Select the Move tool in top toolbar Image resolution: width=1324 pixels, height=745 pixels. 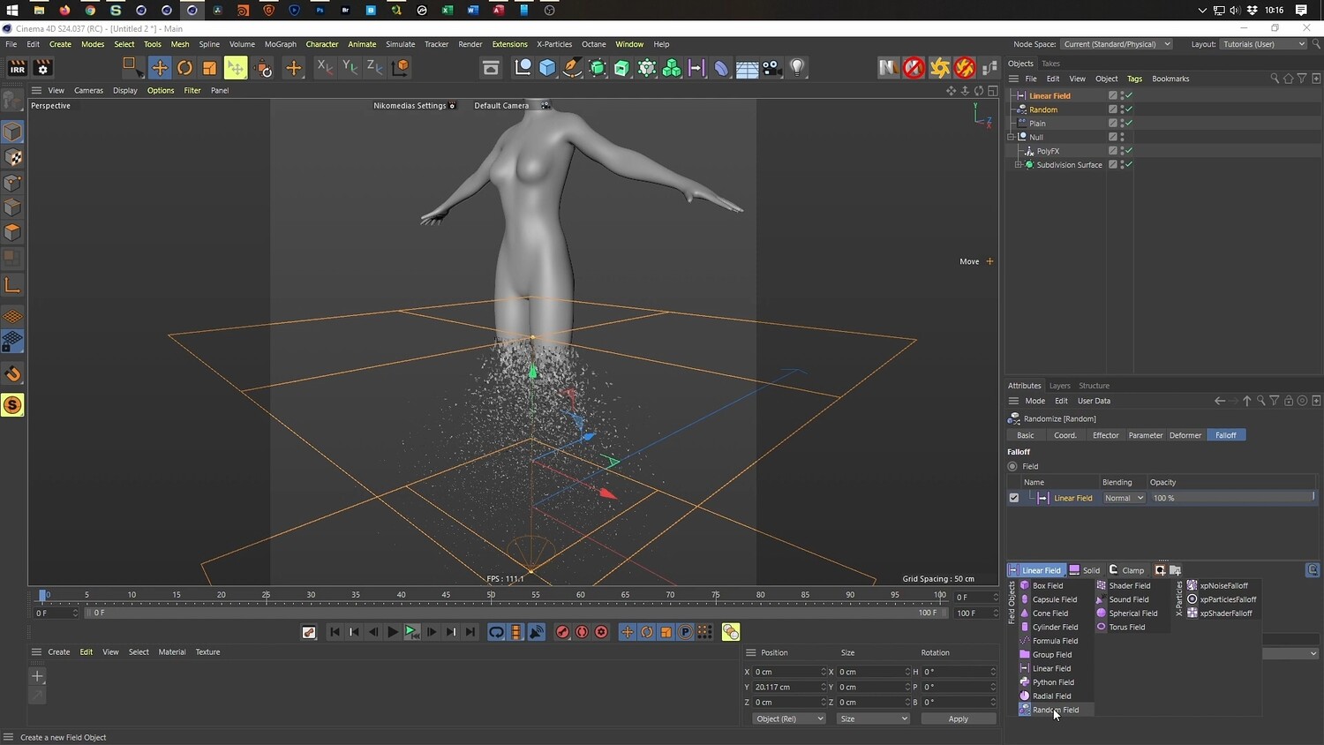[x=160, y=68]
